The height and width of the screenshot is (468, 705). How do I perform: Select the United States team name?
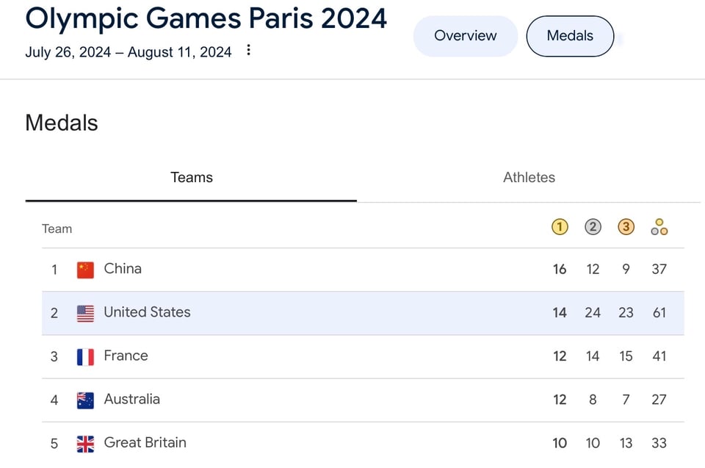coord(147,312)
